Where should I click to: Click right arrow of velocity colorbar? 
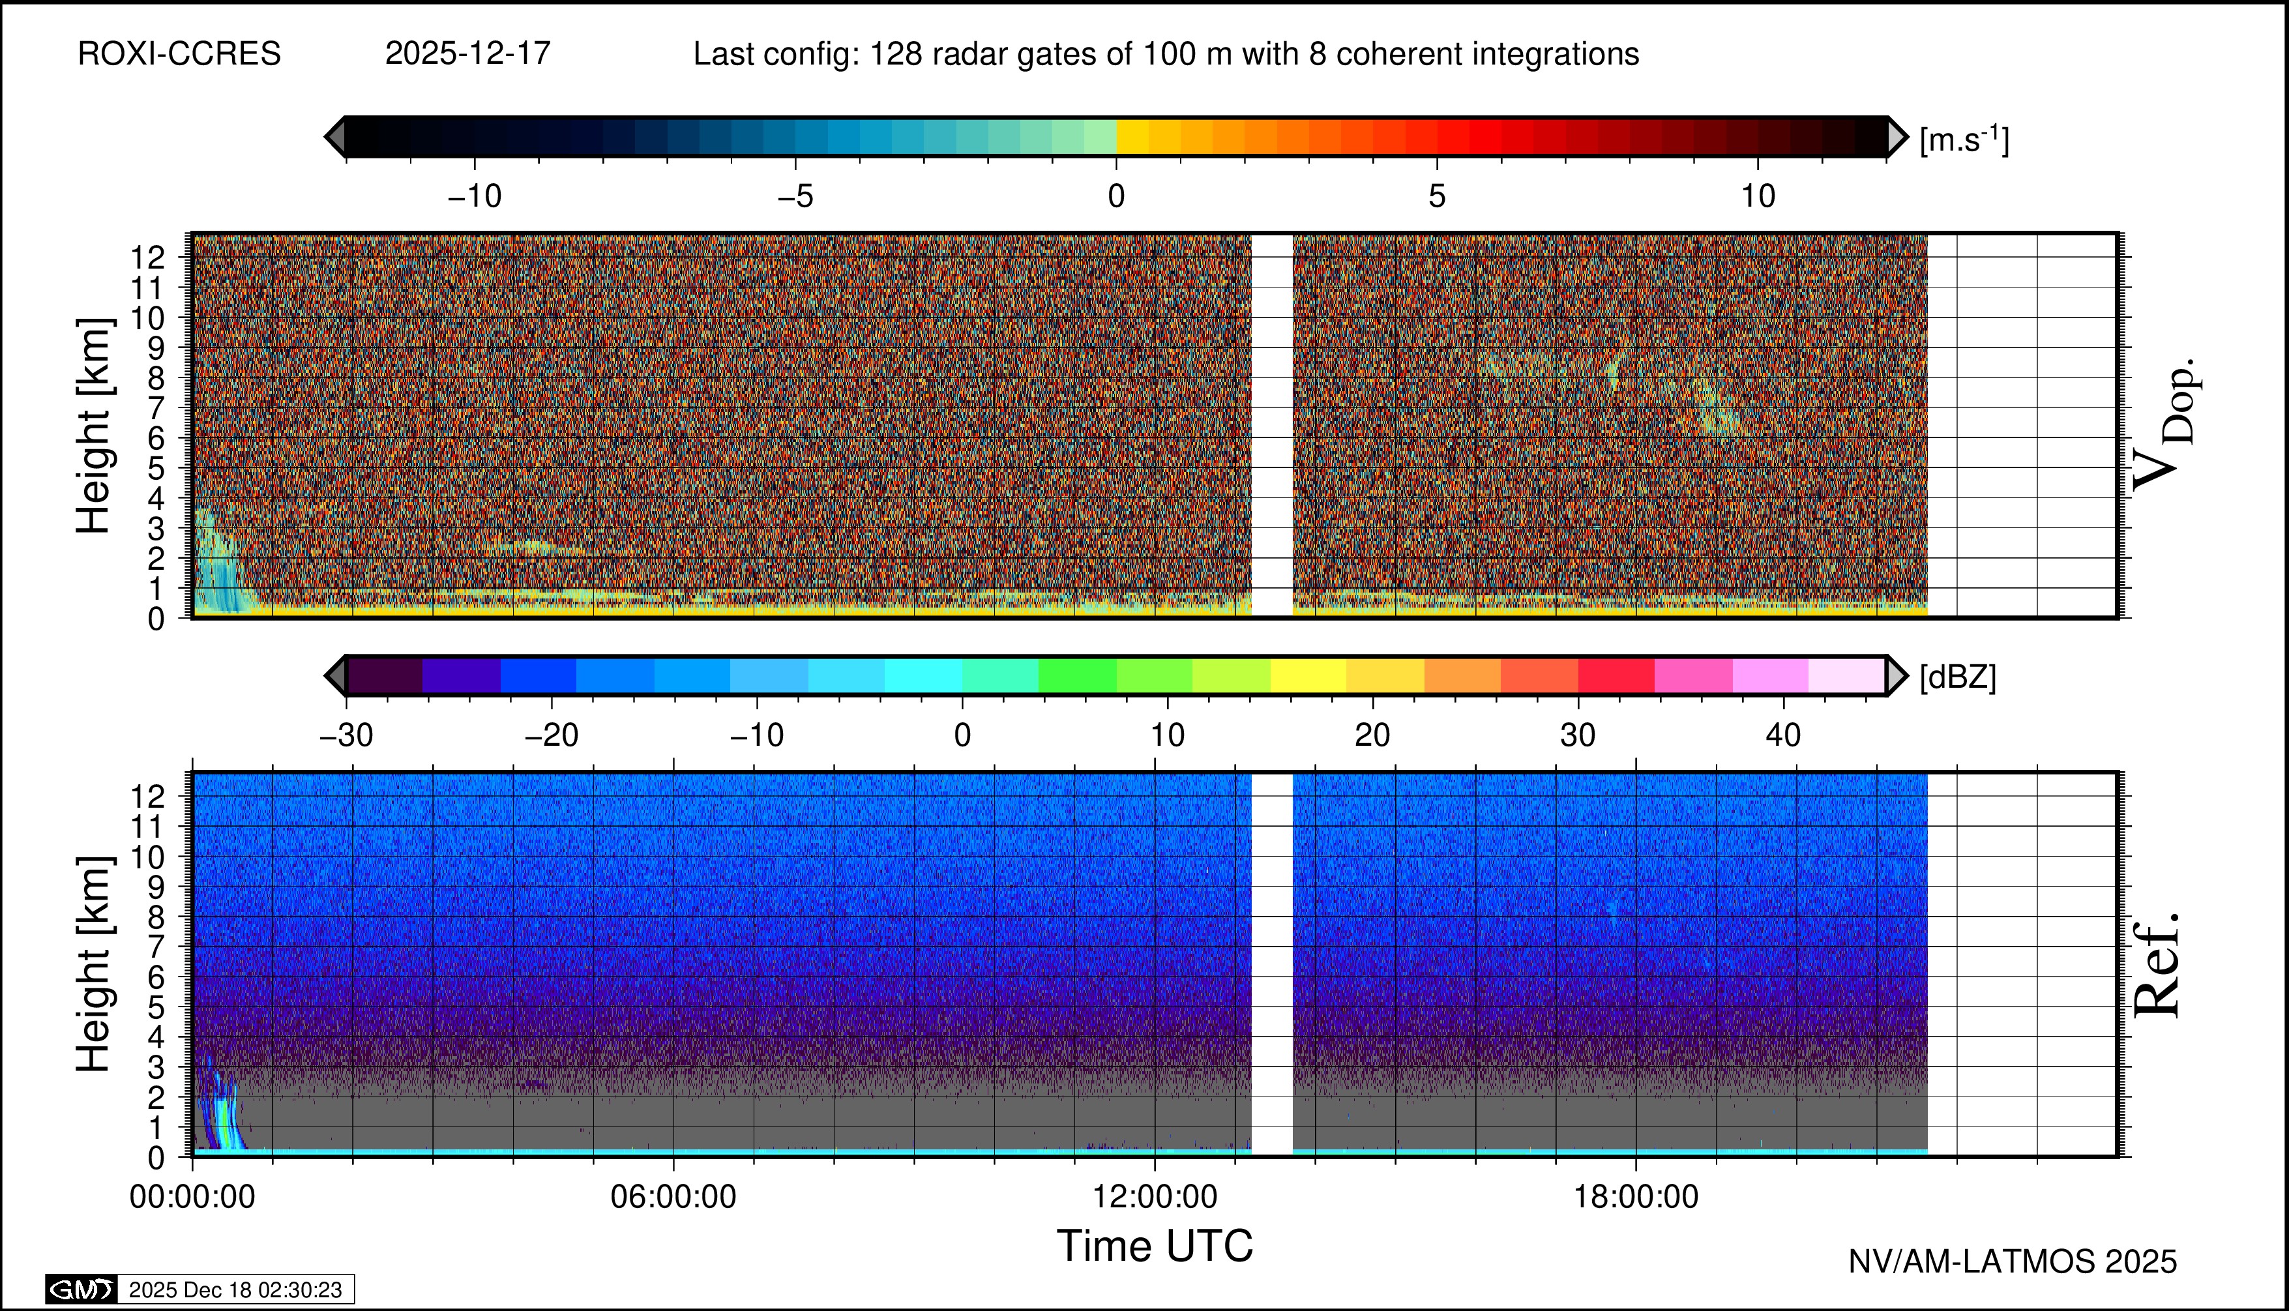(1897, 138)
